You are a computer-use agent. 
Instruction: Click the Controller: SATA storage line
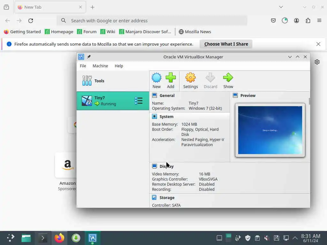(166, 205)
